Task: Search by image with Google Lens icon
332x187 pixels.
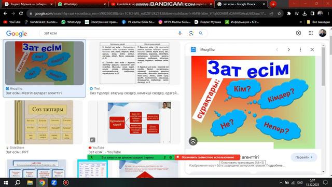Action: [x=191, y=33]
